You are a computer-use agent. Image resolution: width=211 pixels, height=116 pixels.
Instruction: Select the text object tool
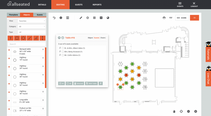pos(11,38)
